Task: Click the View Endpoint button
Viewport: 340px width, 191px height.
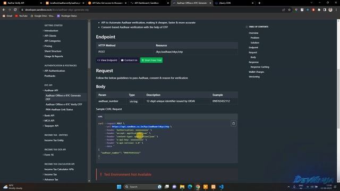Action: coord(107,60)
